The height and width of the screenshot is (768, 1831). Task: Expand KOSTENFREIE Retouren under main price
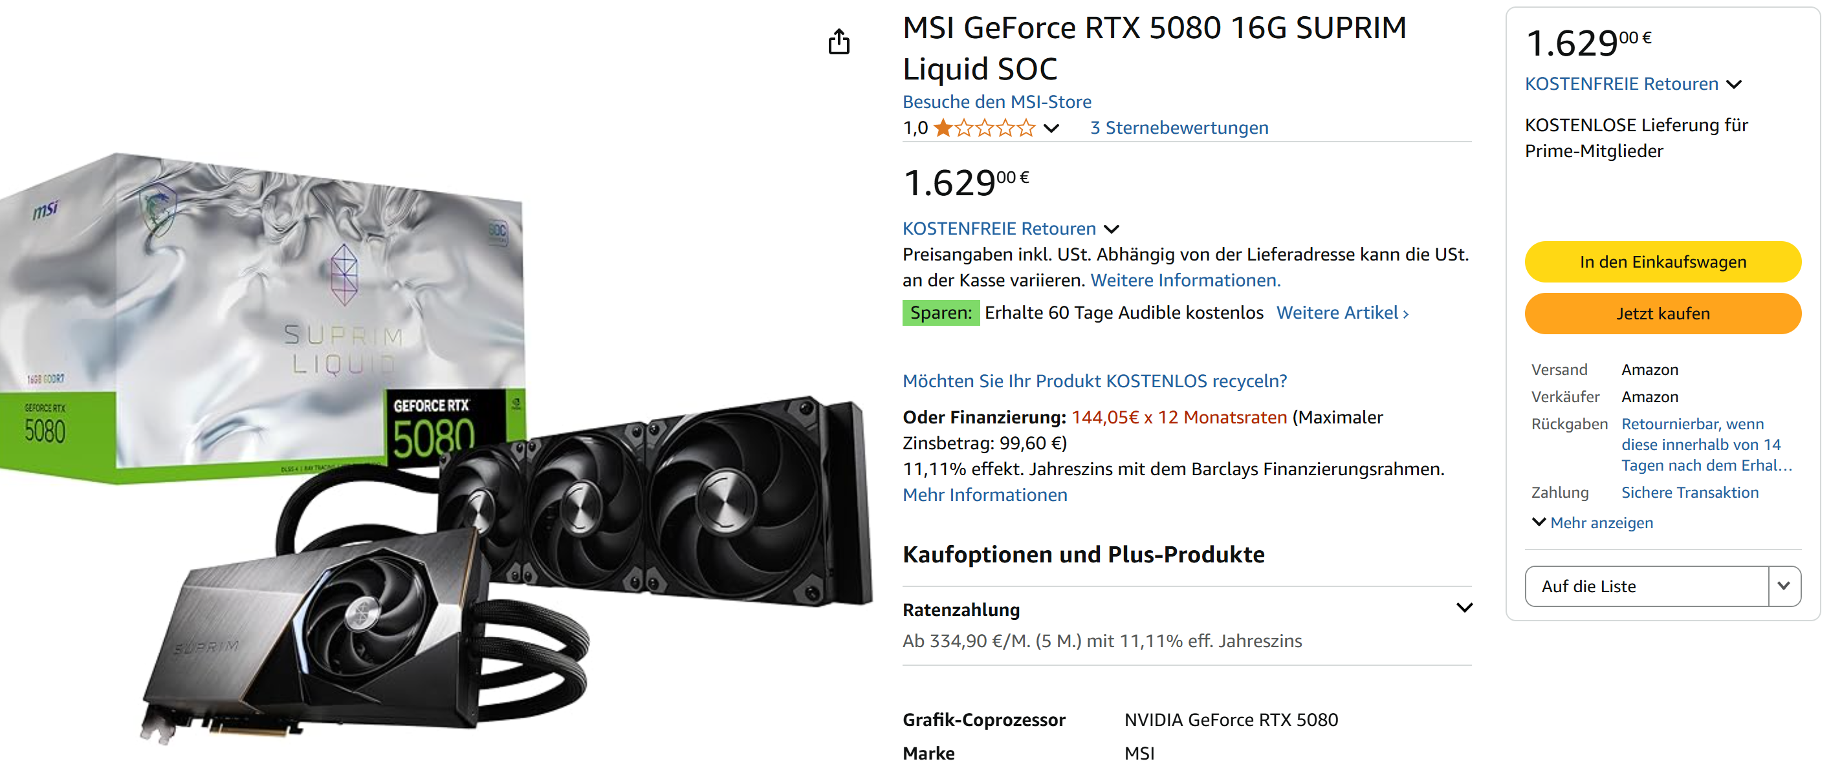(x=1011, y=229)
